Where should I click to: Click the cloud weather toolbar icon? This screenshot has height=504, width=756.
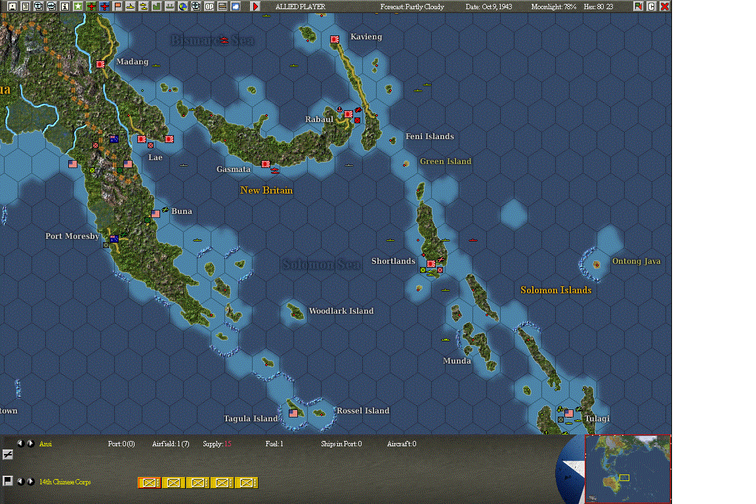(x=236, y=7)
